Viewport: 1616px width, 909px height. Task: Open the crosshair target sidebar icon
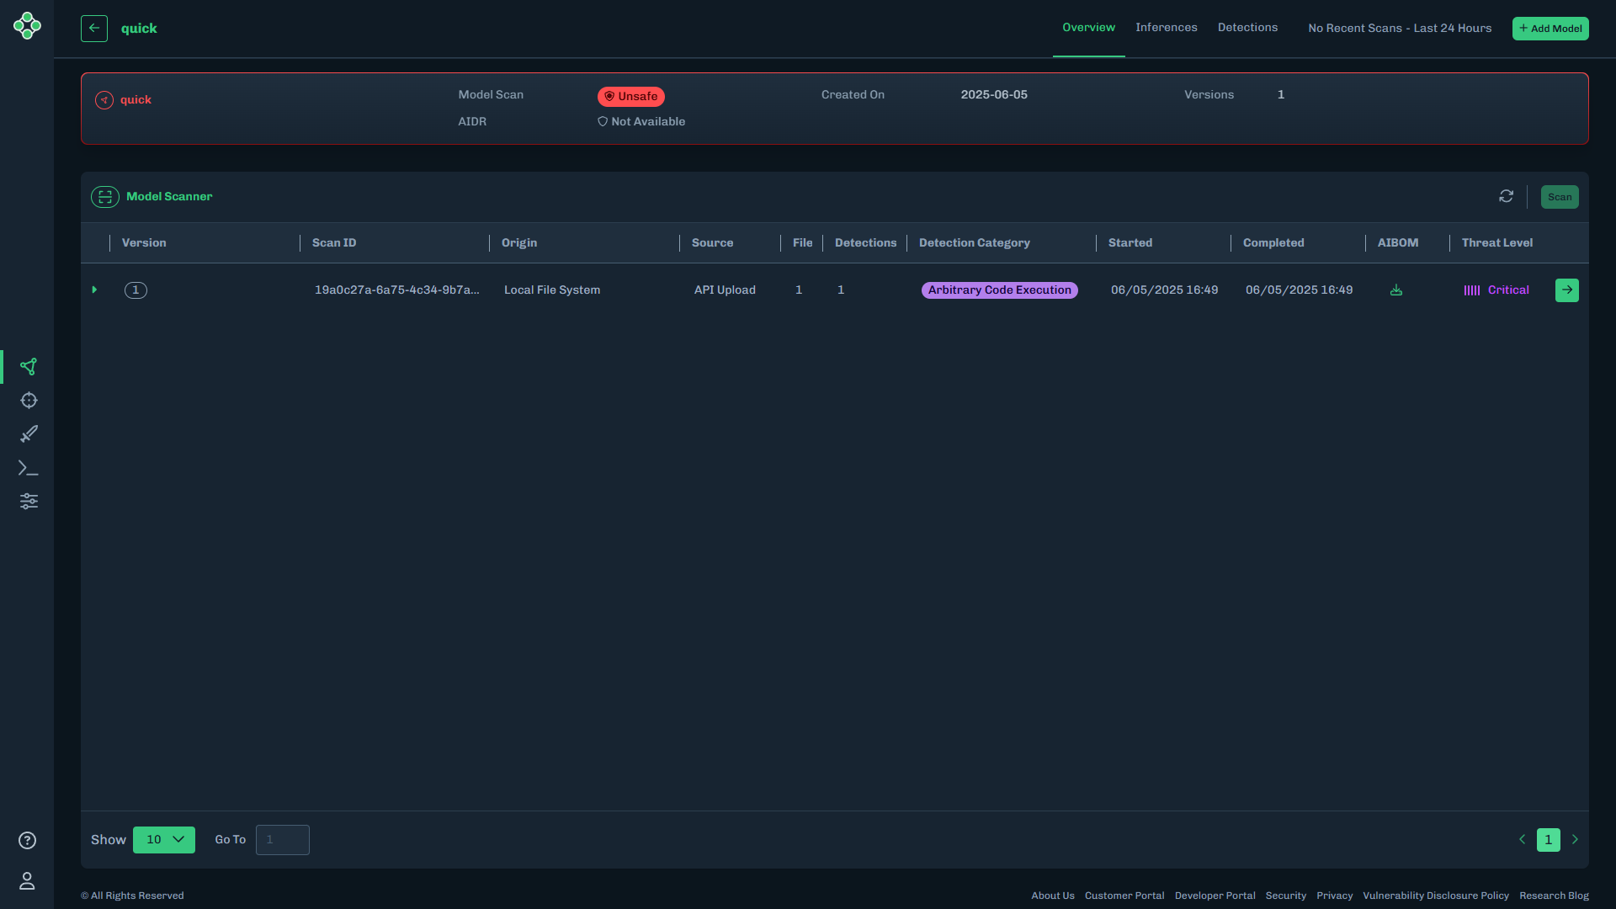pyautogui.click(x=29, y=401)
